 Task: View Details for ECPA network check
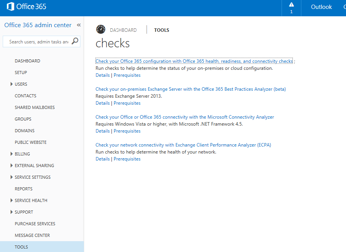click(103, 159)
